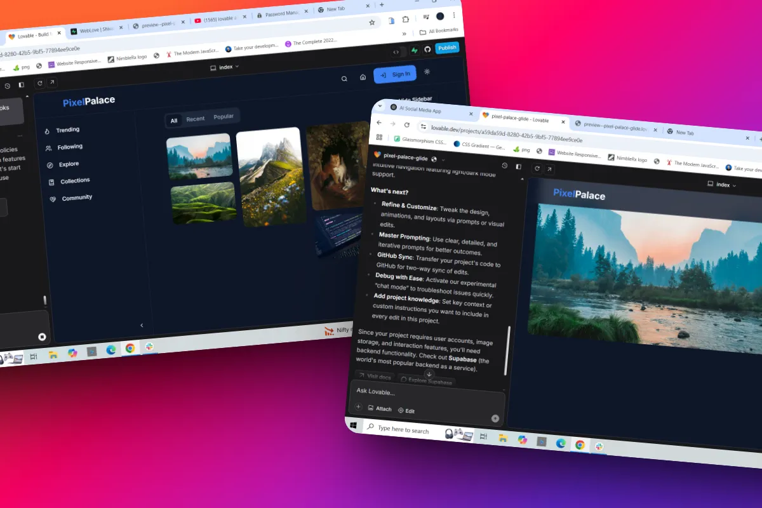Viewport: 762px width, 508px height.
Task: Toggle the panel layout icon in back window
Action: [21, 84]
